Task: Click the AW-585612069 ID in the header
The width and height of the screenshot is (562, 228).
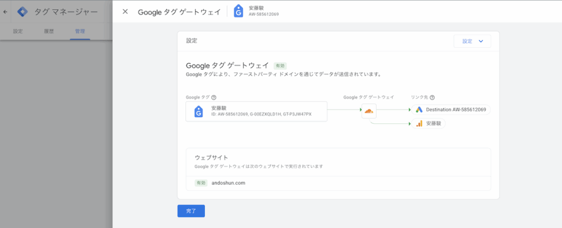Action: point(264,14)
